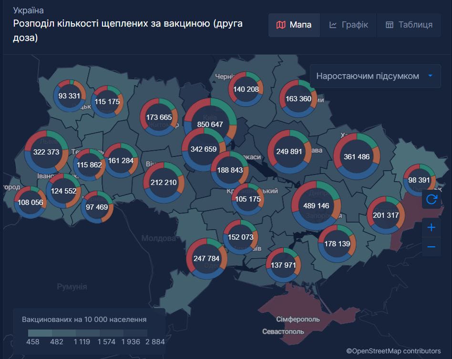Click the chart icon in Графік tab
The width and height of the screenshot is (452, 359).
[333, 25]
